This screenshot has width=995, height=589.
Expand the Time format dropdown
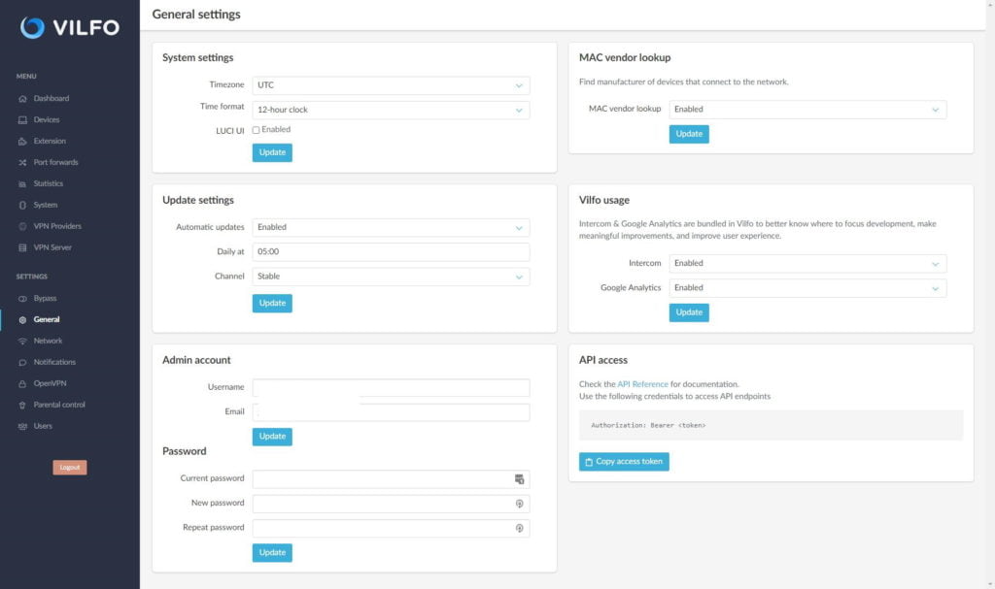click(x=391, y=110)
